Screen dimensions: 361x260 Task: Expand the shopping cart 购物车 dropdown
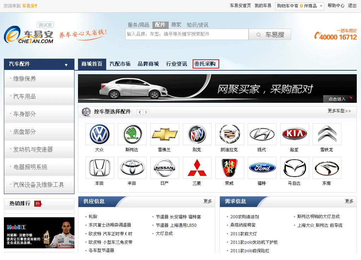point(300,6)
